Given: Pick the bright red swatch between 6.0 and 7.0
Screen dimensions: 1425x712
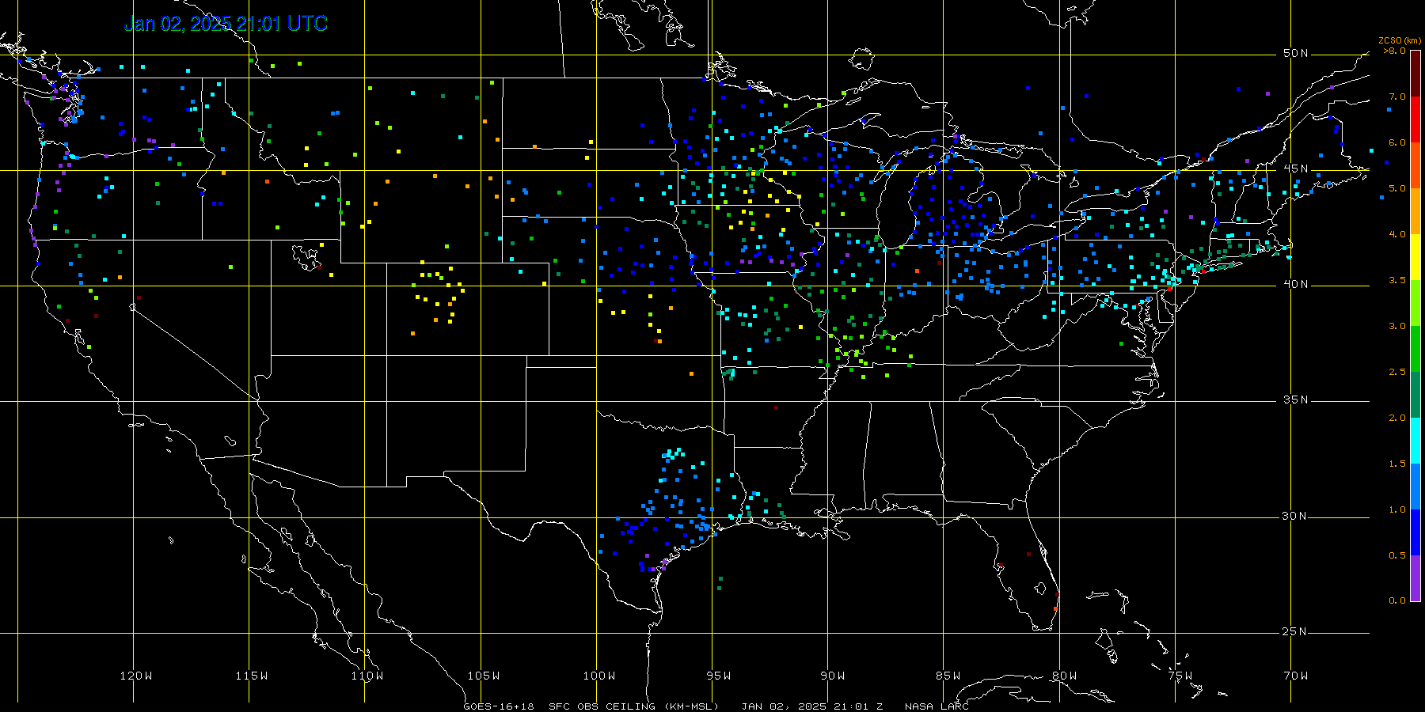Looking at the screenshot, I should [x=1415, y=119].
